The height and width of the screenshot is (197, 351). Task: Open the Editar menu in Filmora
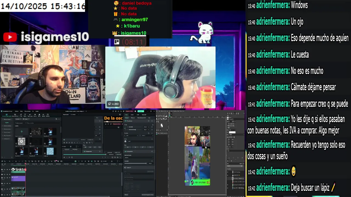[x=21, y=111]
